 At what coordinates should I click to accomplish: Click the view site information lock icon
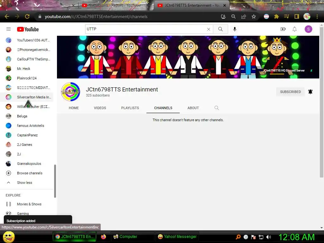(x=40, y=16)
